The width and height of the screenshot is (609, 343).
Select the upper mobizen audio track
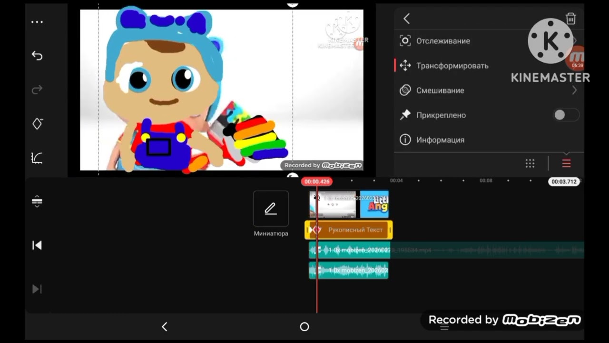pos(350,250)
